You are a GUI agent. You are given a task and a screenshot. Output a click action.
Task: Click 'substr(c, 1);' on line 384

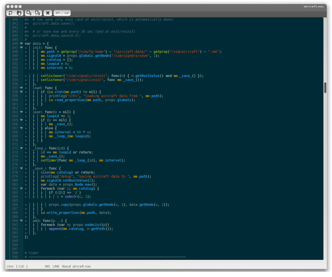pyautogui.click(x=78, y=196)
